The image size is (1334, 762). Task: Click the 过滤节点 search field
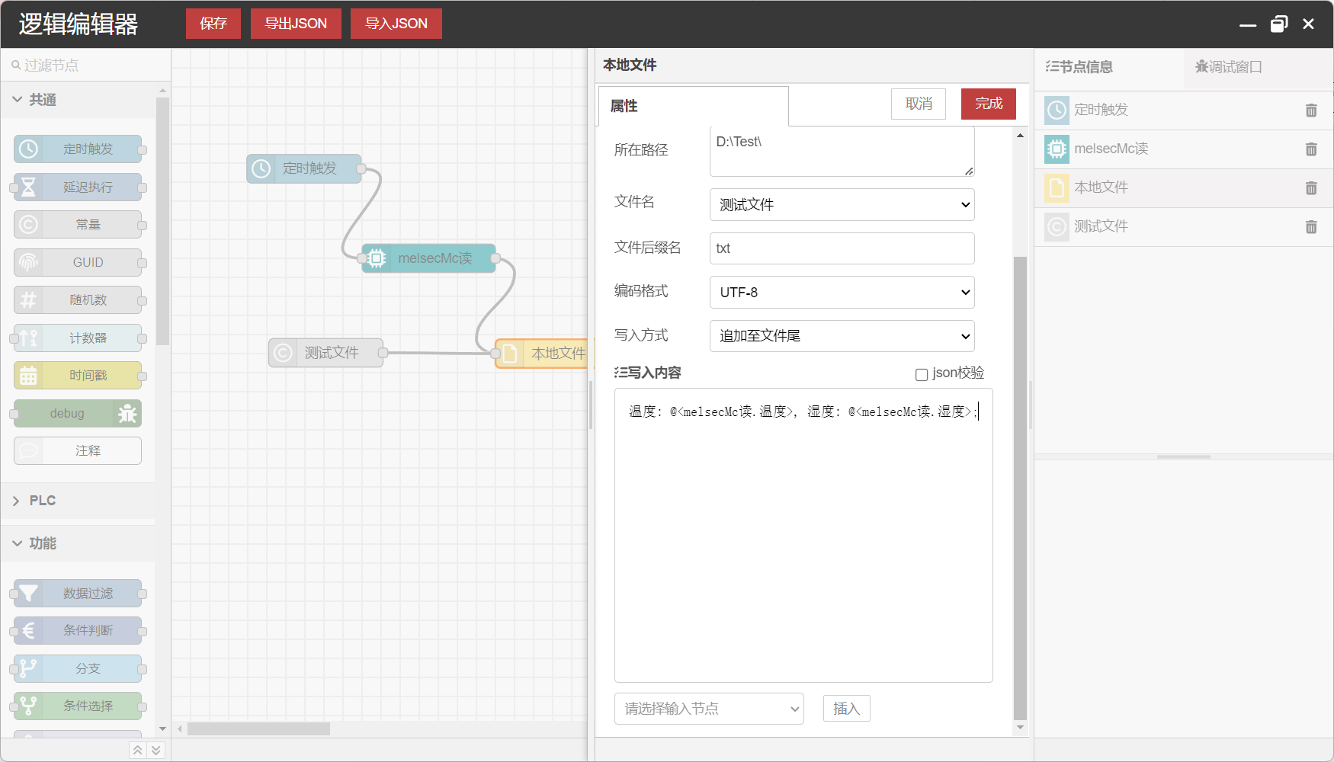coord(85,66)
